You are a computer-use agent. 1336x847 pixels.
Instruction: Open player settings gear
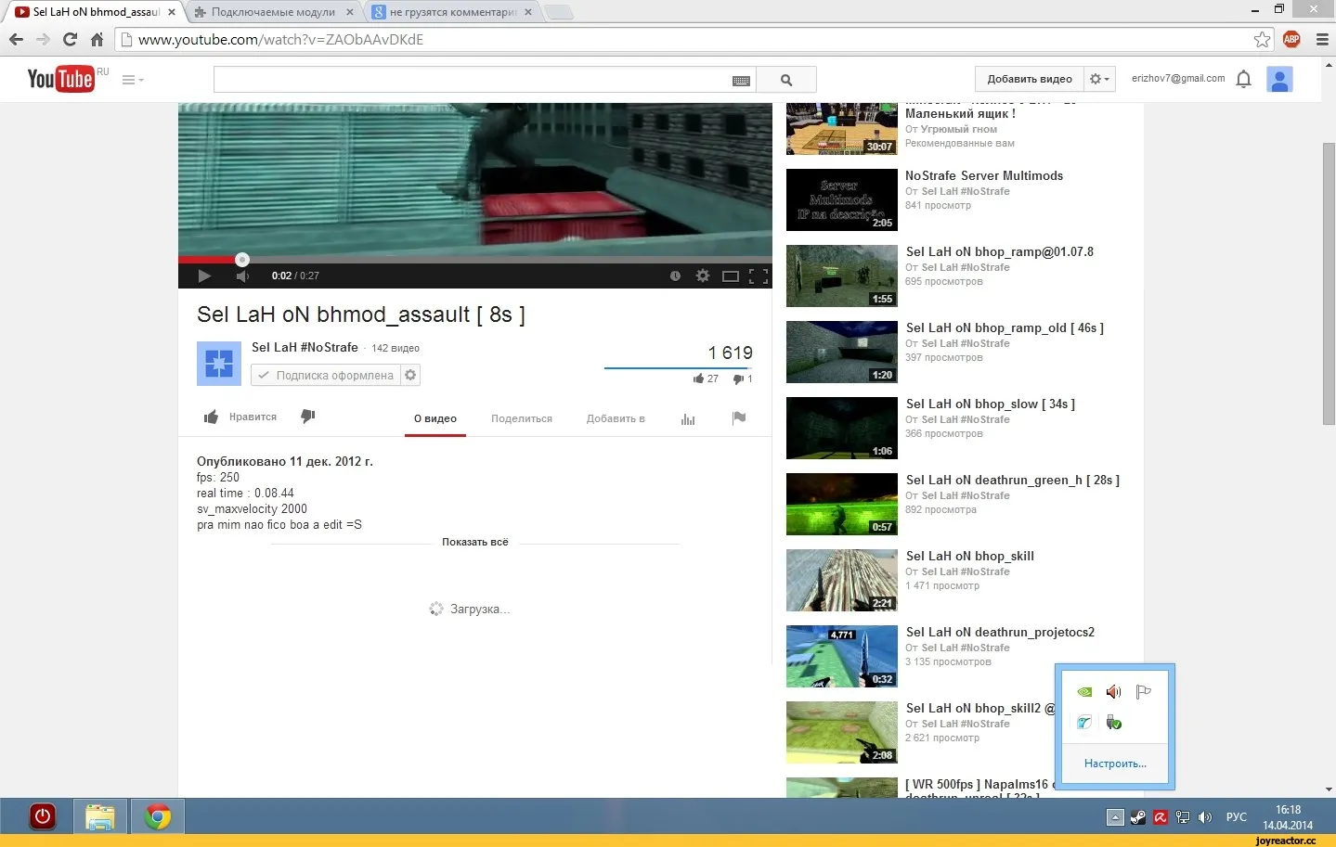(703, 276)
